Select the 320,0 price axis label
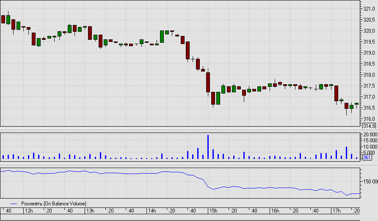378x221 pixels. [369, 31]
